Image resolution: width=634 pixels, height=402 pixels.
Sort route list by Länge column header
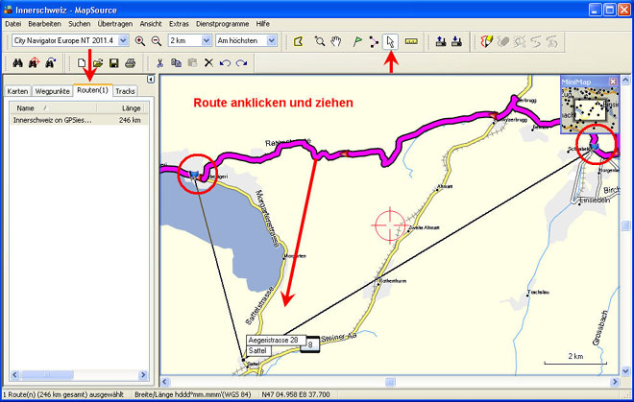[123, 107]
